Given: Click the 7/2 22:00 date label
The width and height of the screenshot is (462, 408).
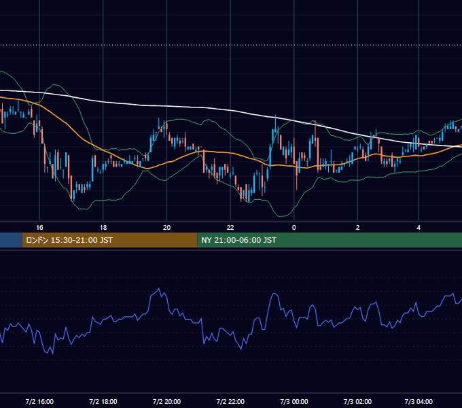Looking at the screenshot, I should tap(230, 401).
